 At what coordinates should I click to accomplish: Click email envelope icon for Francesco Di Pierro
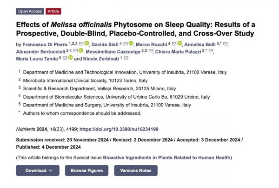pyautogui.click(x=80, y=44)
